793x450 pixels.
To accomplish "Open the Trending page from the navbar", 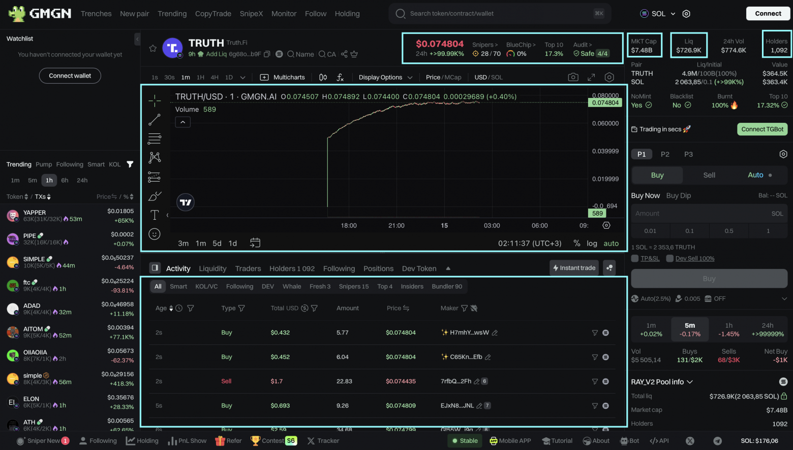I will click(x=172, y=14).
